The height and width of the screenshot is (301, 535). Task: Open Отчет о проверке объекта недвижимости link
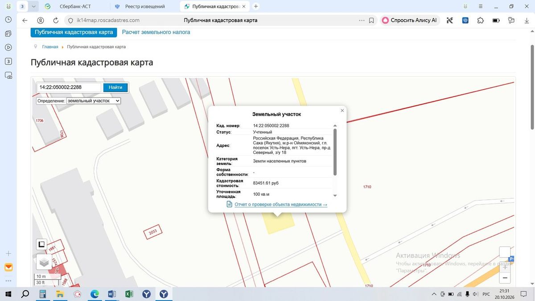281,204
